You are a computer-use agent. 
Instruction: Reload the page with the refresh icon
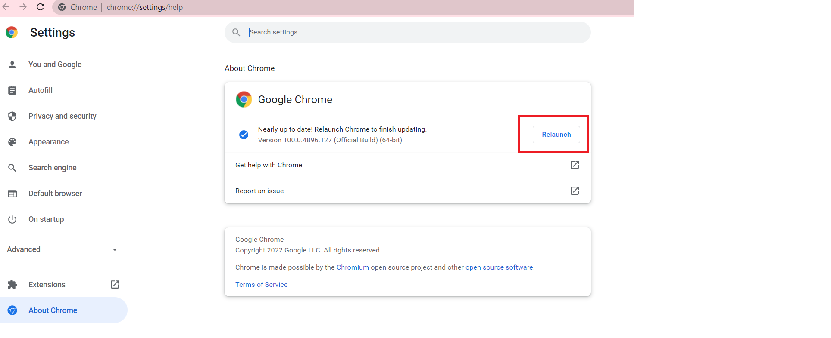[x=41, y=7]
